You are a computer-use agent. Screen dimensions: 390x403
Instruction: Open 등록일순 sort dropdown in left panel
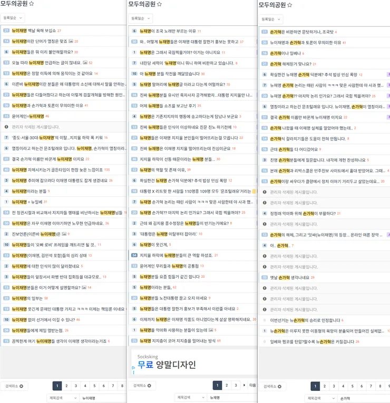coord(13,18)
